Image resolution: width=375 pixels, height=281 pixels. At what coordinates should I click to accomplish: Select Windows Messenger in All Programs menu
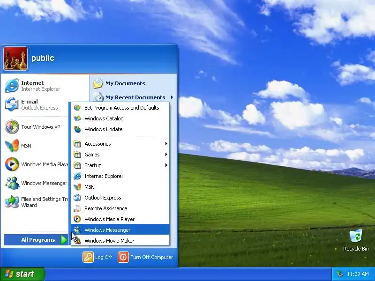click(120, 229)
